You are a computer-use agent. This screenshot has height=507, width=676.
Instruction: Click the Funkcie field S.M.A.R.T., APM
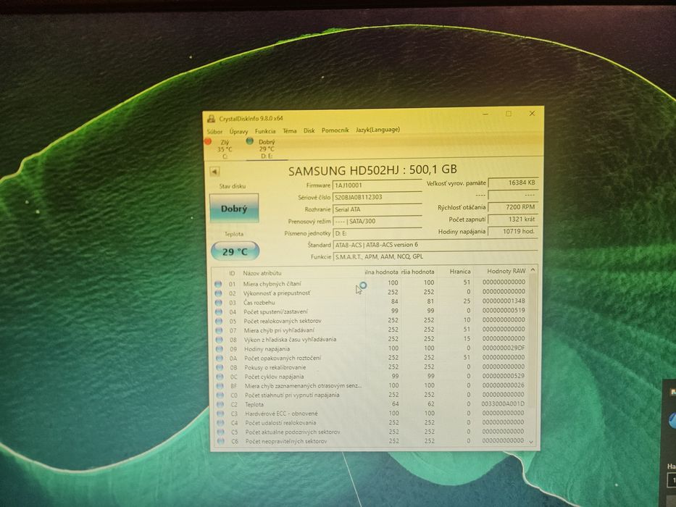(x=435, y=256)
